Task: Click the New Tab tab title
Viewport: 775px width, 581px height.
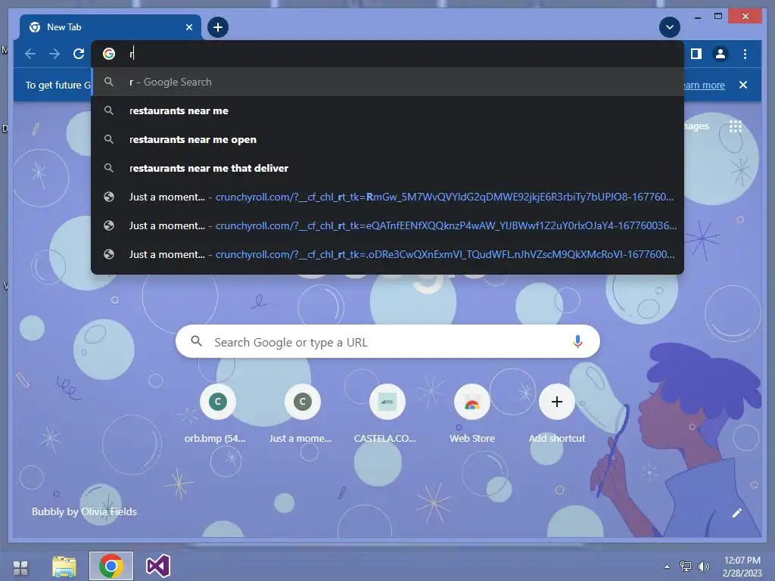Action: (x=64, y=27)
